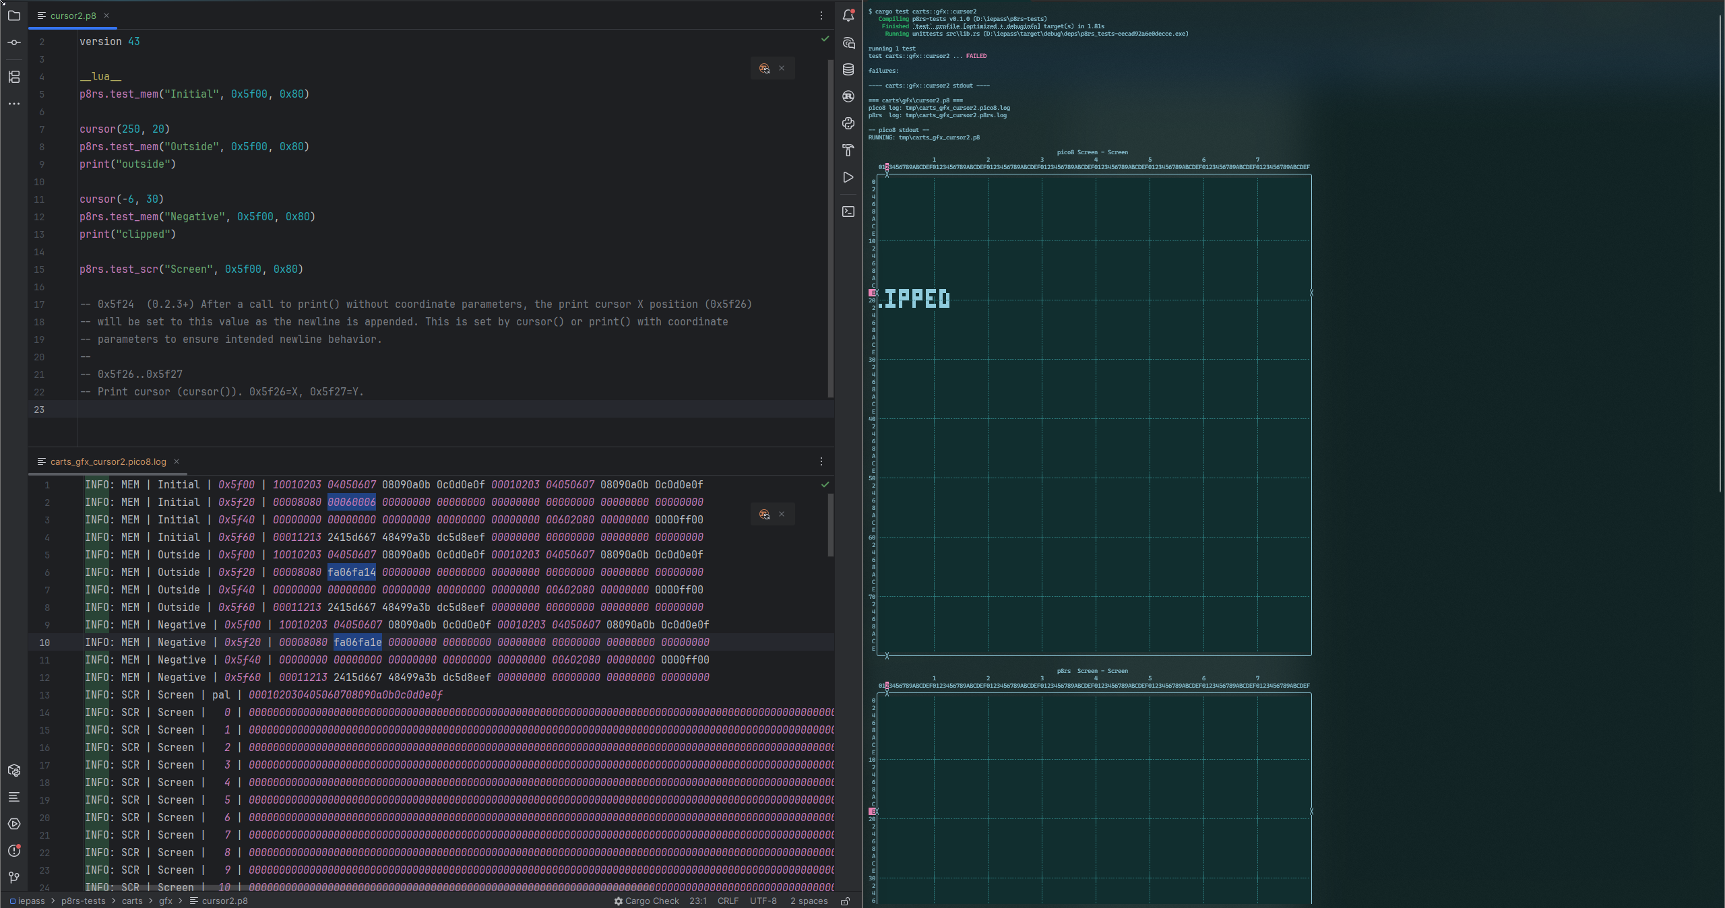Toggle read-only lock in status bar
Screen dimensions: 1725x908
845,901
